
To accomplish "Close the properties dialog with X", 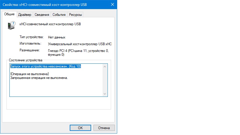I will click(x=113, y=5).
